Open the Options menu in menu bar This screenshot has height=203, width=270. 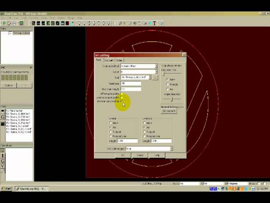61,18
